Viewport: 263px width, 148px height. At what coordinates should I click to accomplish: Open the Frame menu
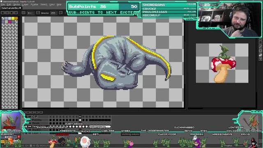pyautogui.click(x=35, y=5)
